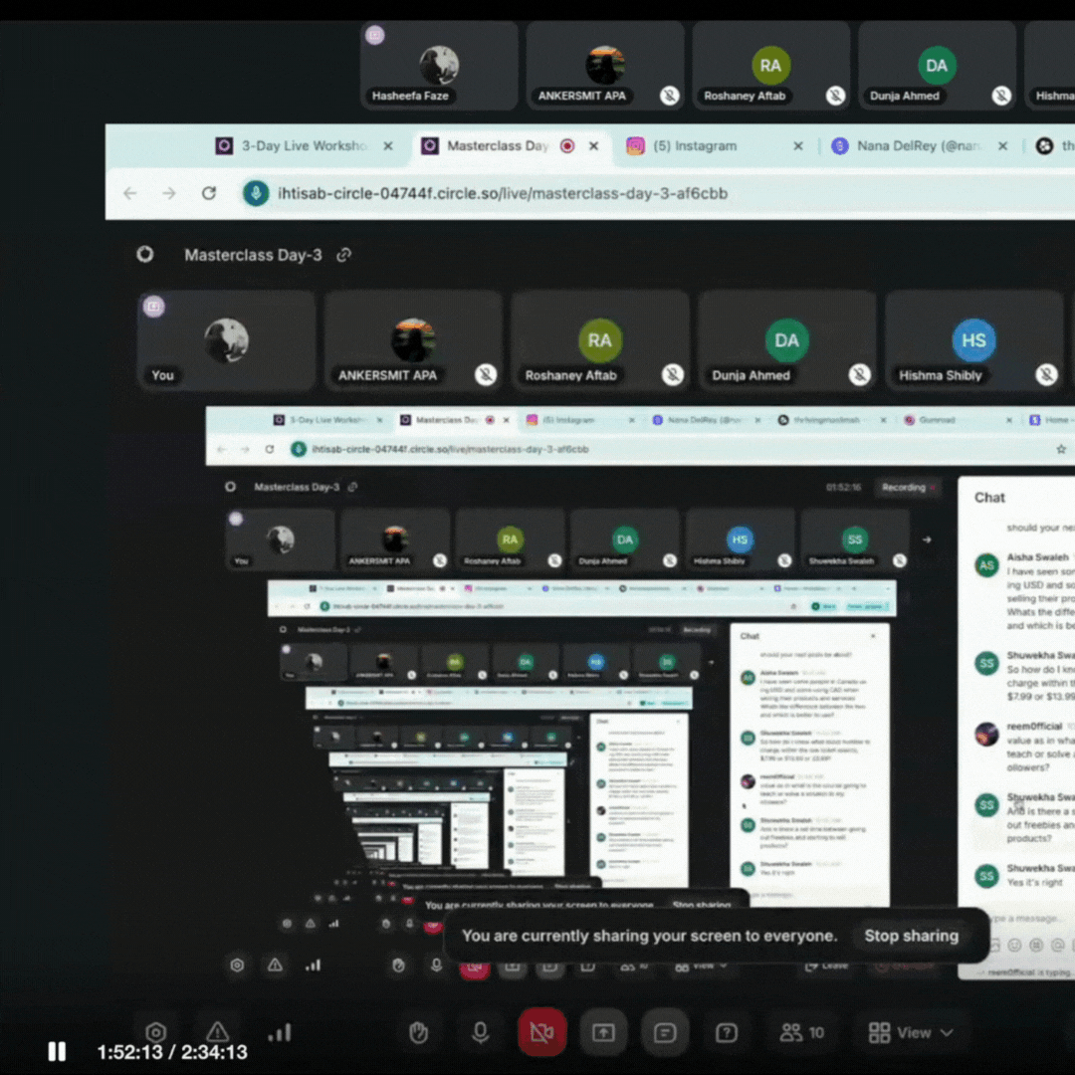Viewport: 1075px width, 1075px height.
Task: Click the raise hand icon in bottom toolbar
Action: [419, 1032]
